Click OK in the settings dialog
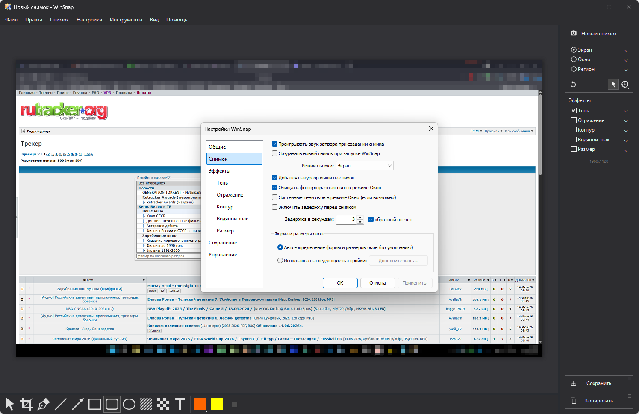Viewport: 639px width, 414px height. (340, 283)
